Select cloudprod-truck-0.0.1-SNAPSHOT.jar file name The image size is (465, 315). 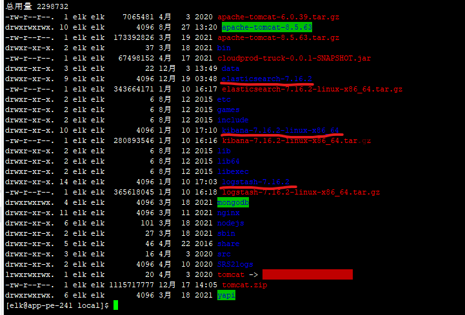294,58
